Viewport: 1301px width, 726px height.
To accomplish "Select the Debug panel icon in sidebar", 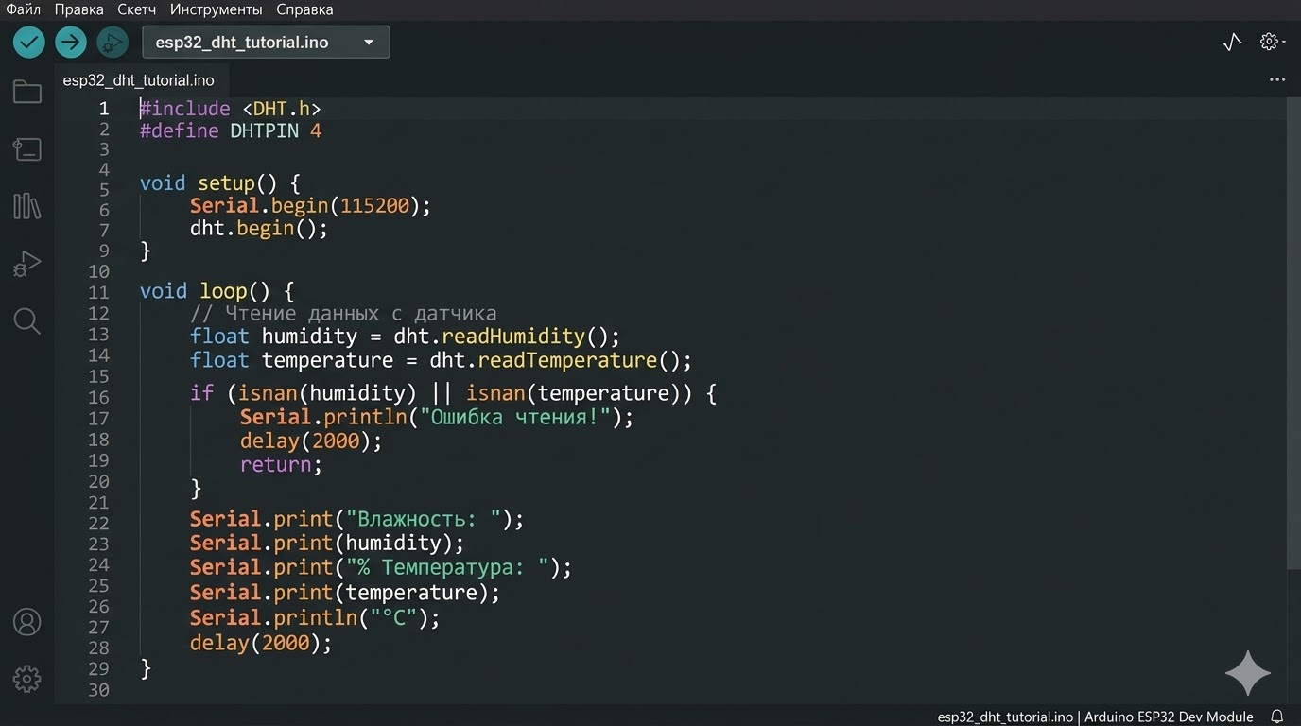I will click(26, 264).
